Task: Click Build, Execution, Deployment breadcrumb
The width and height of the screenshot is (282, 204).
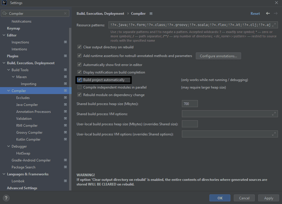Action: pyautogui.click(x=100, y=14)
